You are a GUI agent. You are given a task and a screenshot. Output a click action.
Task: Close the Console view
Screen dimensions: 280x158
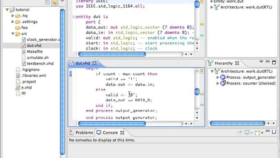pyautogui.click(x=122, y=133)
